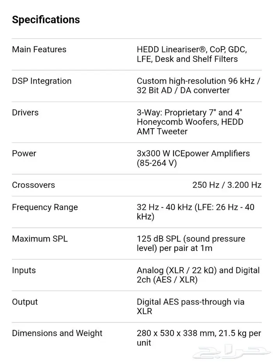
Task: Click the Specifications heading
Action: pyautogui.click(x=46, y=20)
